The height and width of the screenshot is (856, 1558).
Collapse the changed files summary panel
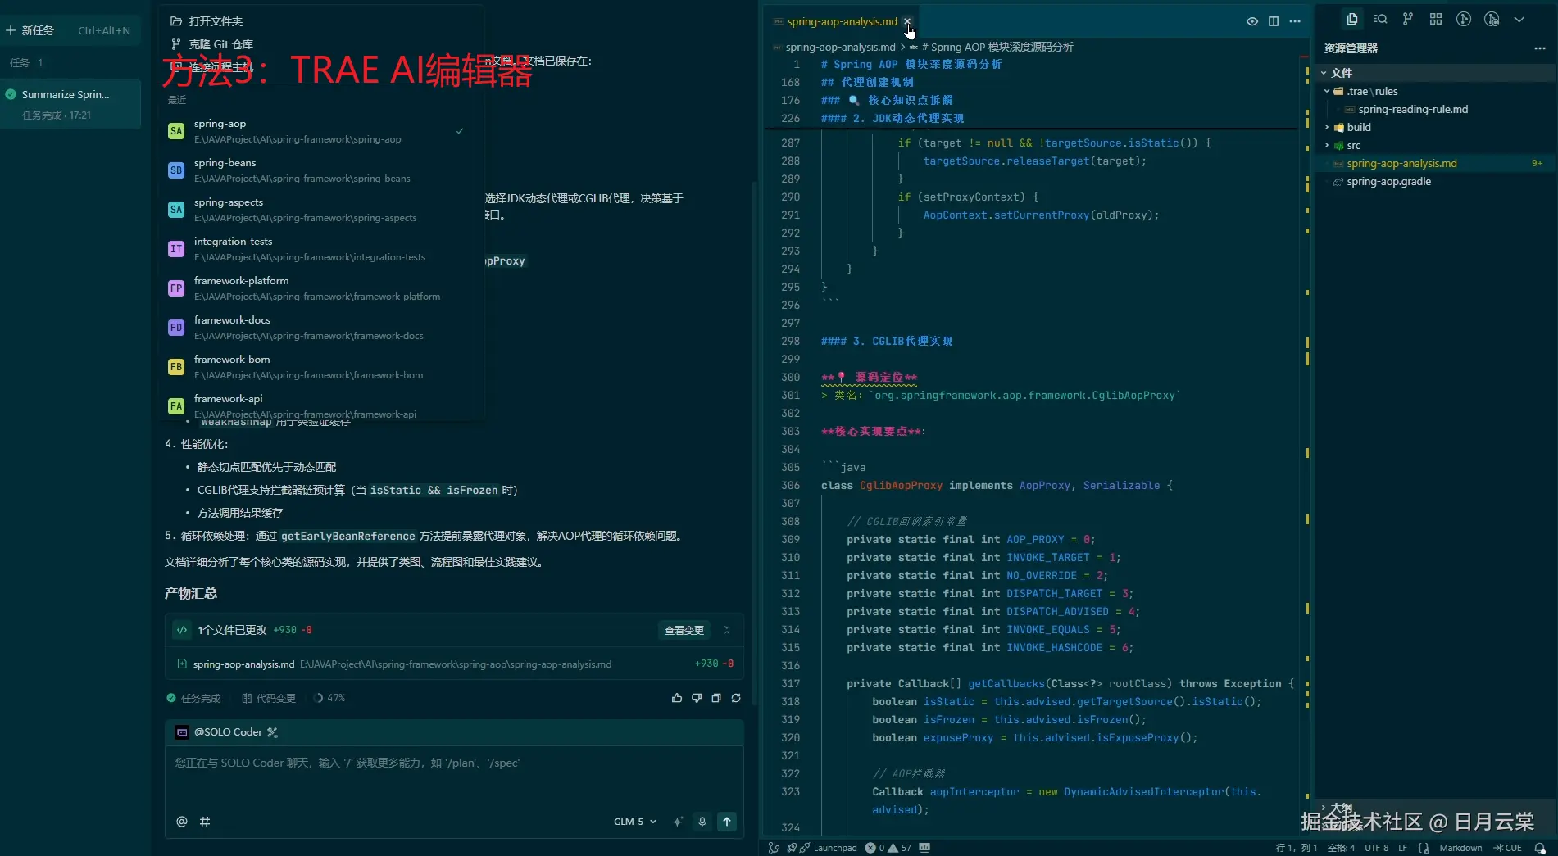click(x=726, y=630)
